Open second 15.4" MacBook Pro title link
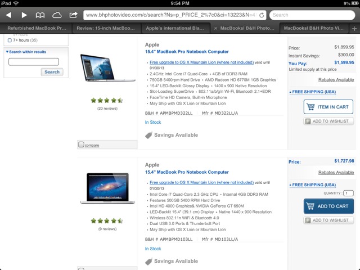360x270 pixels. coord(187,172)
